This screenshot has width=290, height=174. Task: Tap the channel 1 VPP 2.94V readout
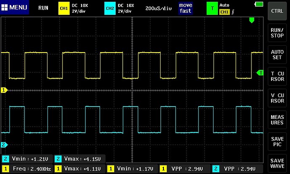click(x=185, y=169)
